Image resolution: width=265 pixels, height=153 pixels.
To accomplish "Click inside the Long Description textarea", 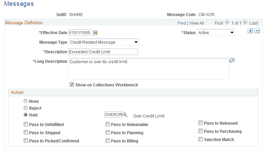I will pyautogui.click(x=149, y=69).
